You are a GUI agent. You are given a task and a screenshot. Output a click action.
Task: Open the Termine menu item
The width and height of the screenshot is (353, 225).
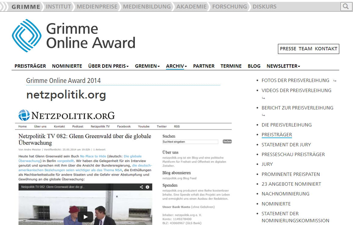[231, 66]
